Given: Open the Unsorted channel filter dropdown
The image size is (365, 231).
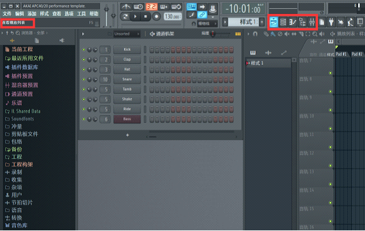Looking at the screenshot, I should [x=127, y=34].
